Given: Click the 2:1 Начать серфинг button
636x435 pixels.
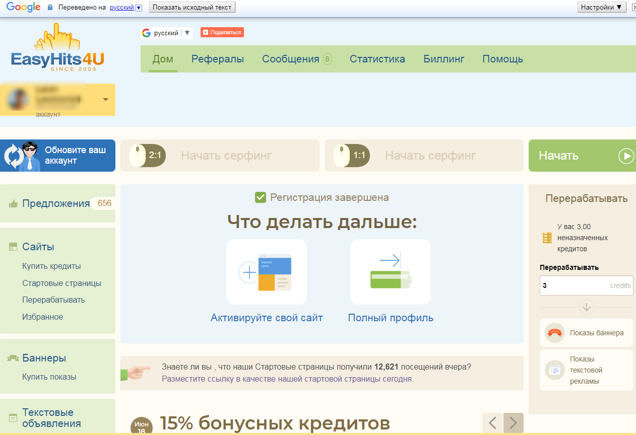Looking at the screenshot, I should pyautogui.click(x=220, y=156).
